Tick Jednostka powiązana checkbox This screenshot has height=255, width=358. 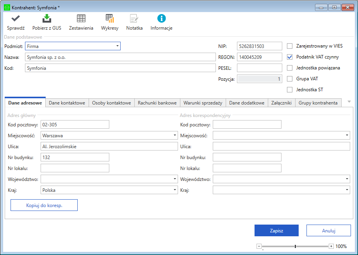290,68
